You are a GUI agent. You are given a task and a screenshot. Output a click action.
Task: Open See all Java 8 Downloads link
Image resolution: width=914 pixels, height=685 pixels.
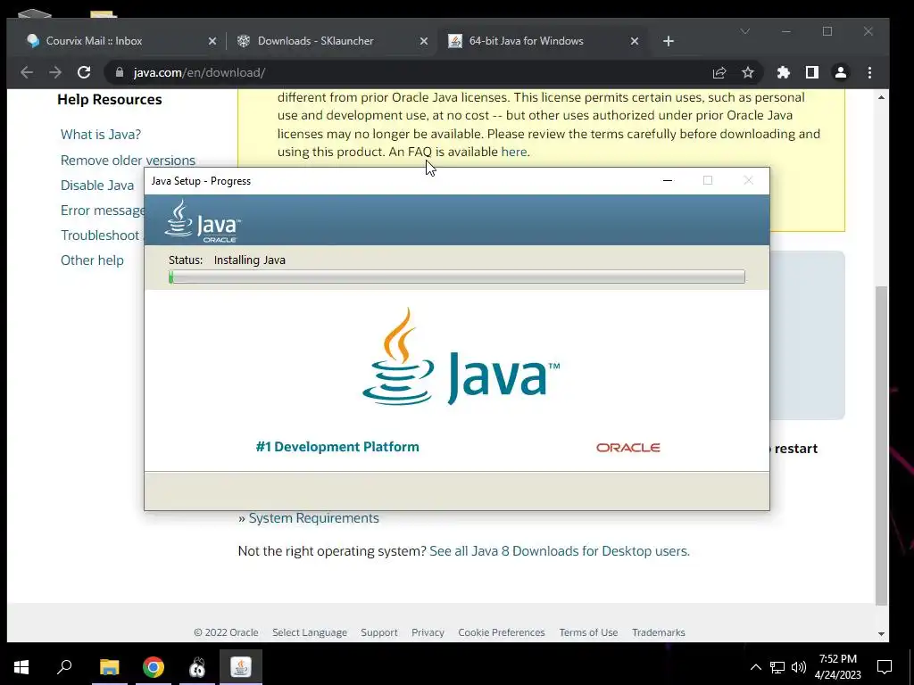[559, 551]
